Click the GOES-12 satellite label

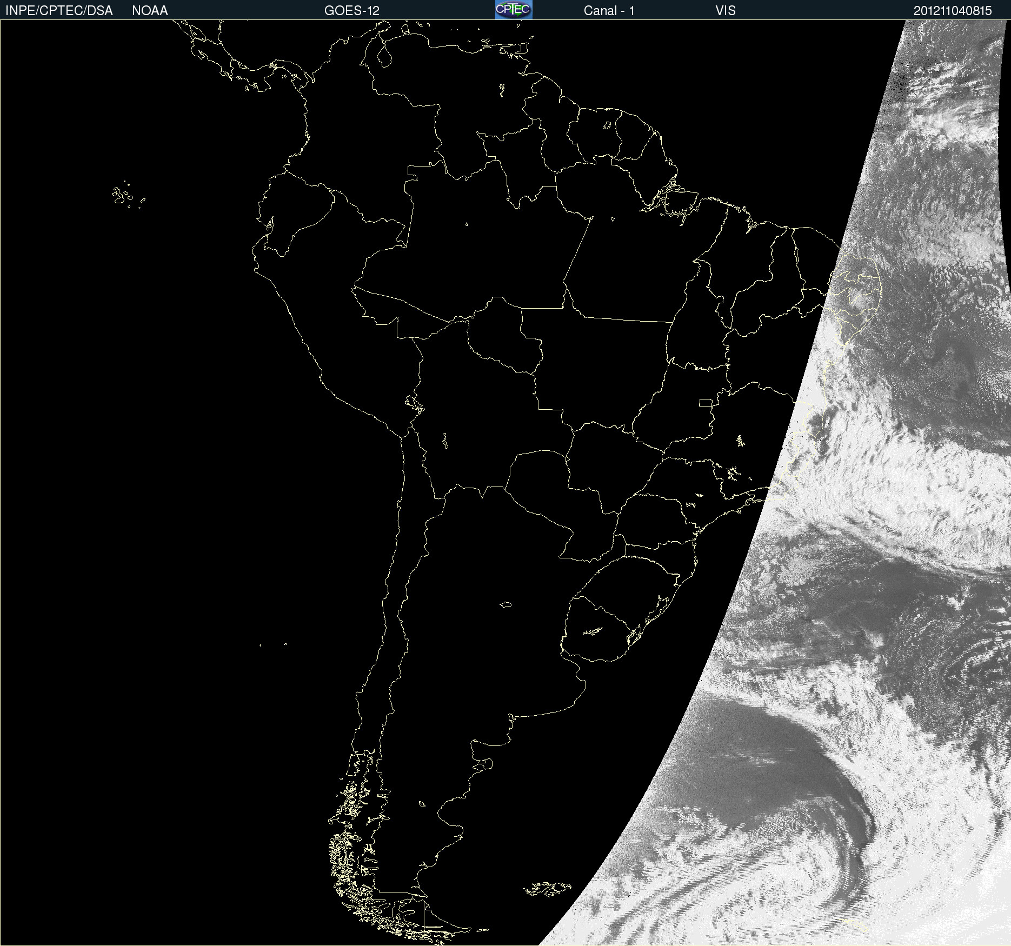(x=352, y=11)
